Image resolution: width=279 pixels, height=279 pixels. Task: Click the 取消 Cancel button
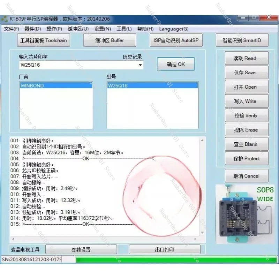pos(247,176)
